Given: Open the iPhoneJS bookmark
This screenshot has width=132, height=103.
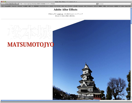Looking at the screenshot, I should click(x=20, y=6).
